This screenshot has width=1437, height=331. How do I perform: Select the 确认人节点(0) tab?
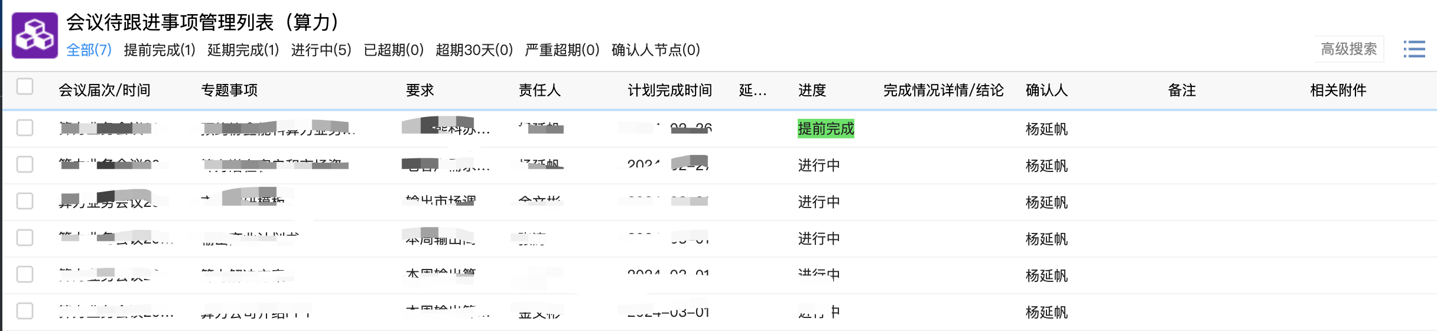655,50
